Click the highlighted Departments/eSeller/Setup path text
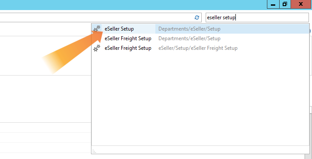Image resolution: width=312 pixels, height=159 pixels. (x=189, y=29)
